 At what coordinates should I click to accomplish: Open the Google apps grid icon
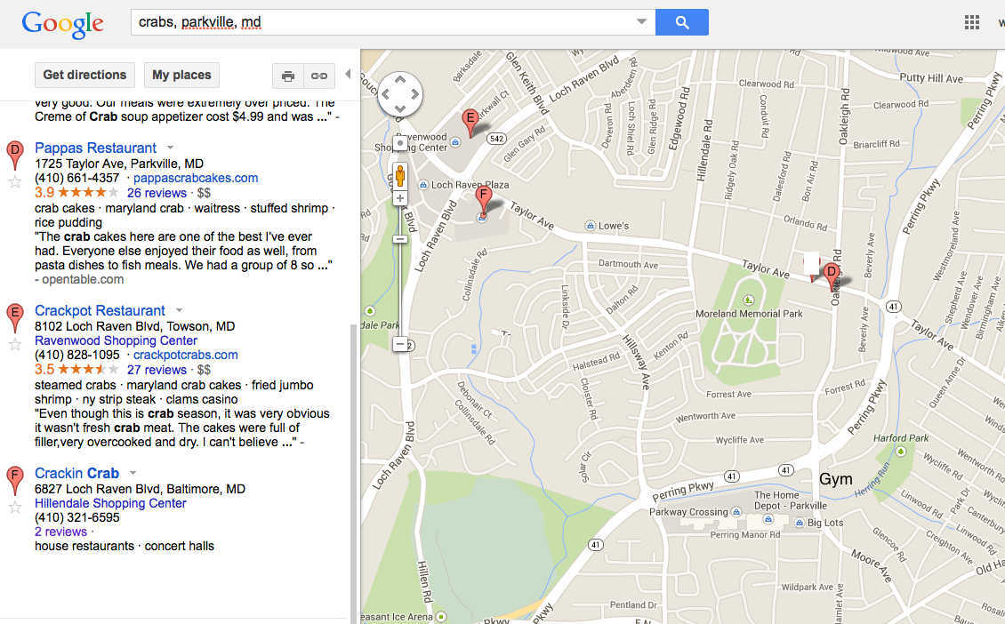972,23
